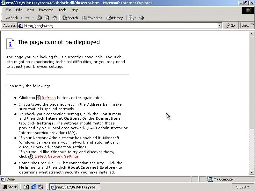Open the Favorites menu in menu bar

tap(46, 10)
